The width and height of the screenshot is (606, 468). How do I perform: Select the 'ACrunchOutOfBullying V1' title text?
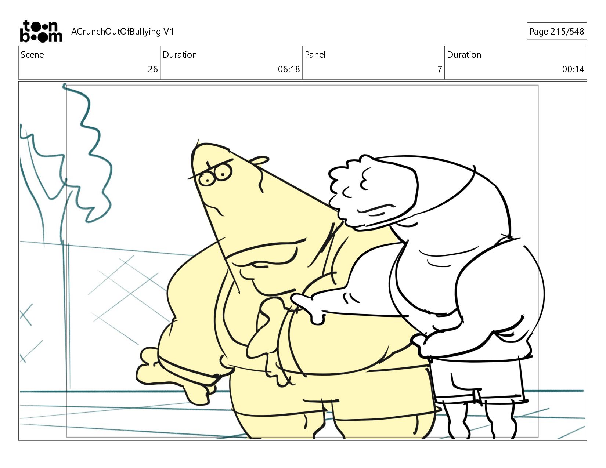point(123,32)
